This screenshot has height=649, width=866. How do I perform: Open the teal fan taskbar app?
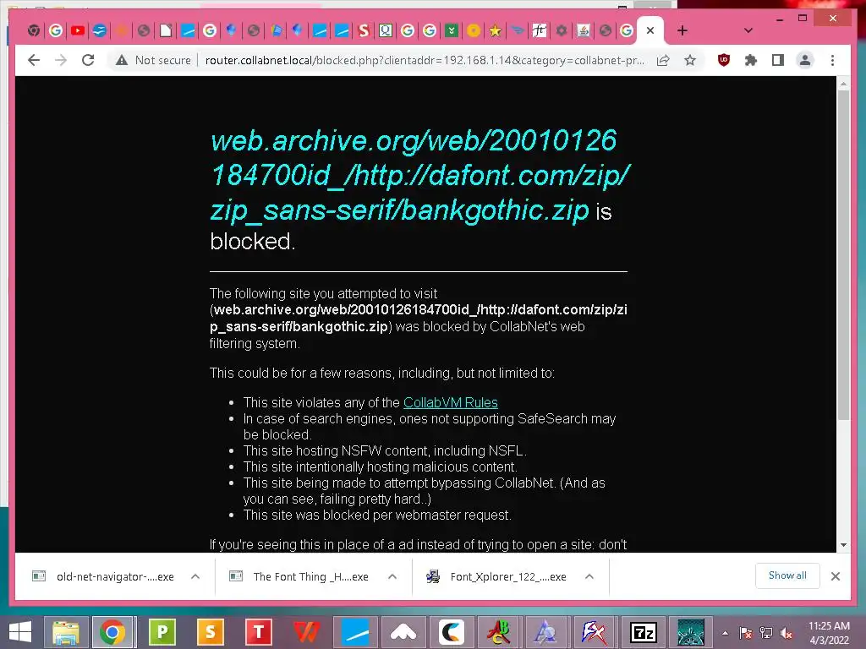691,632
